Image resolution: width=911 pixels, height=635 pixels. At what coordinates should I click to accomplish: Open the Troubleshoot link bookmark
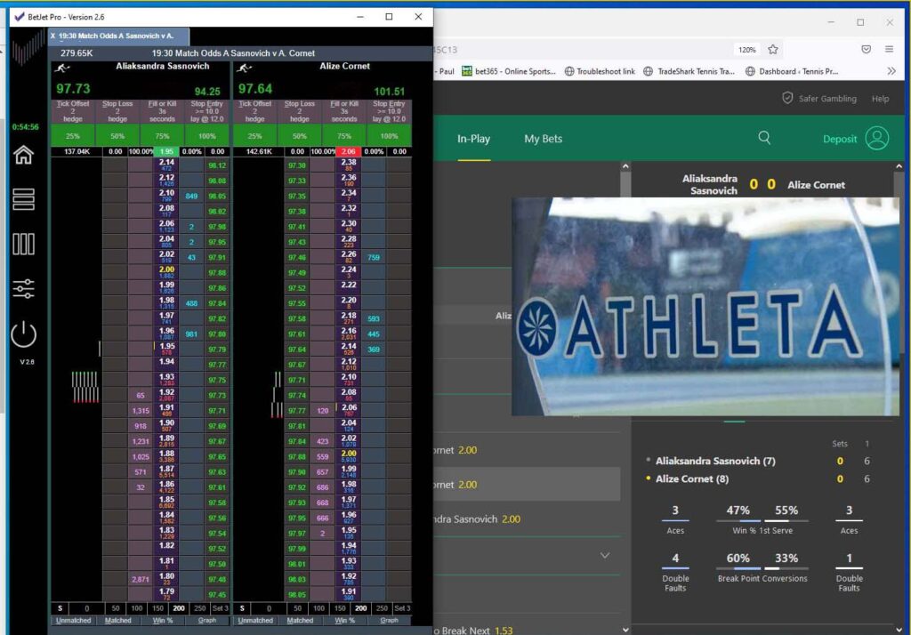pyautogui.click(x=600, y=71)
